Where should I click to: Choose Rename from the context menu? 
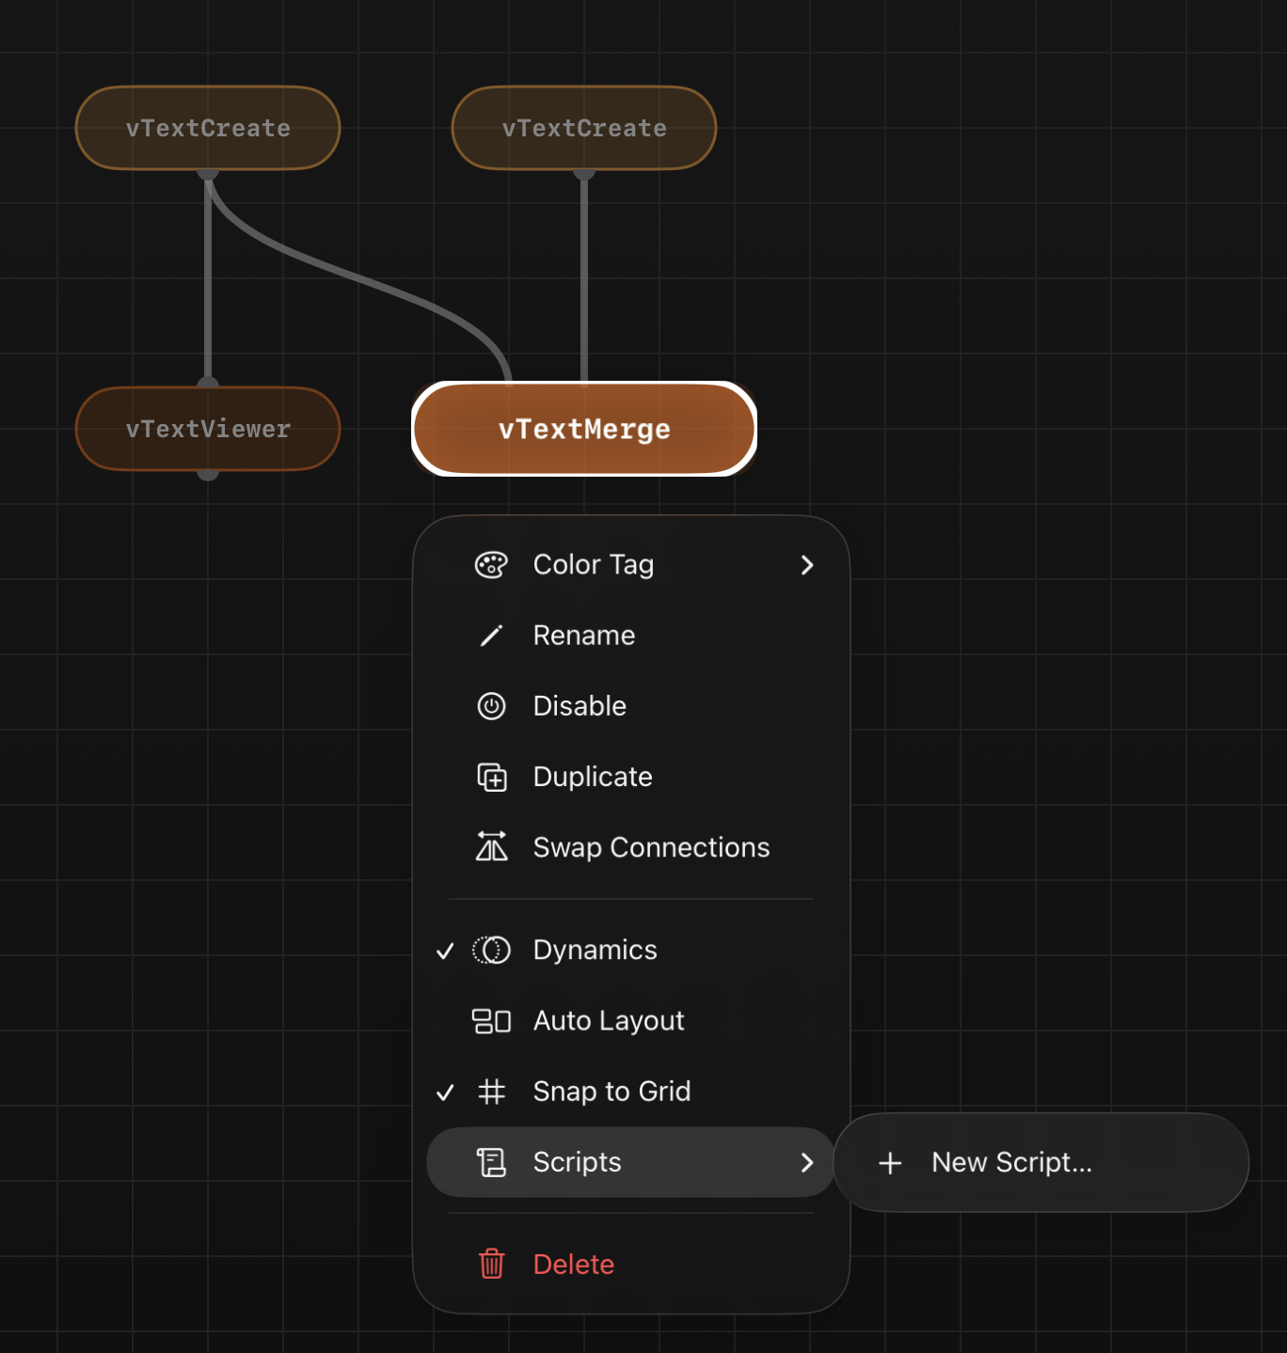631,636
